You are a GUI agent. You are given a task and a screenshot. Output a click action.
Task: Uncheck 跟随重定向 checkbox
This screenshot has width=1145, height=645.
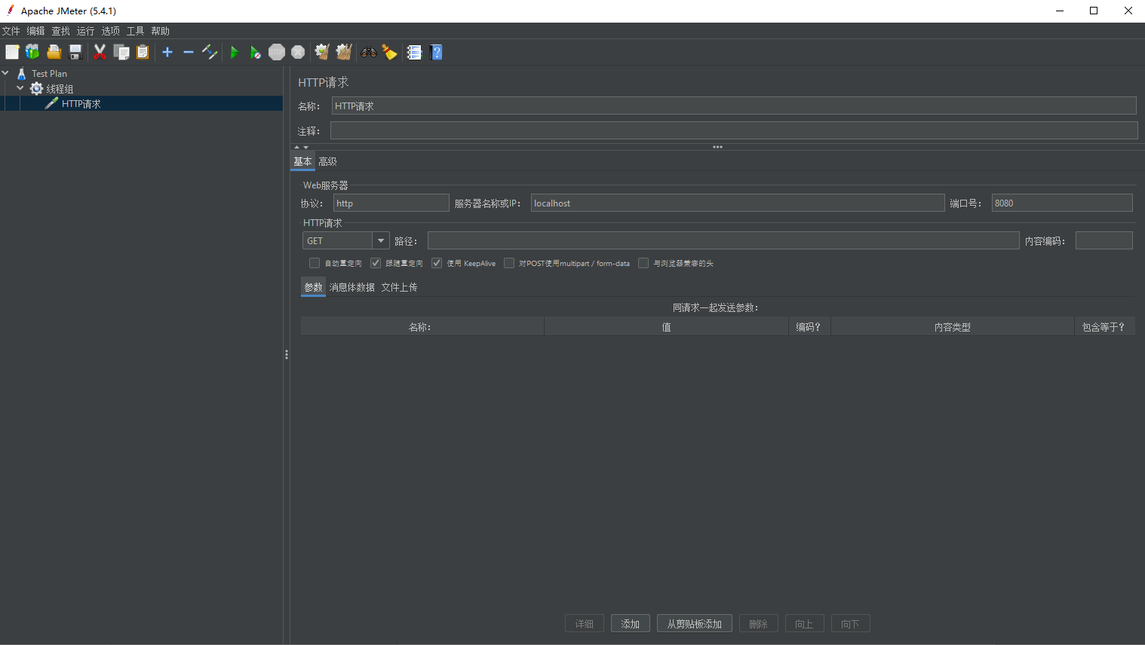point(376,263)
